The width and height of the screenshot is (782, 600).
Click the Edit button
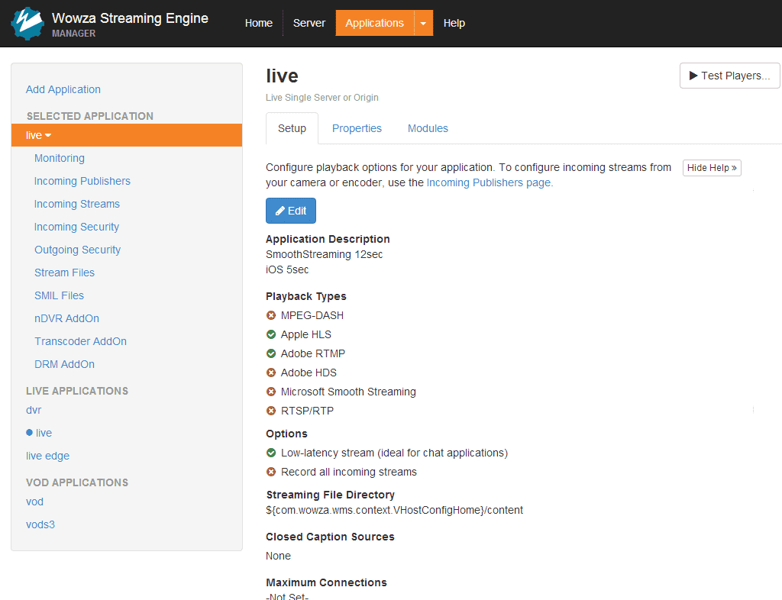point(291,211)
